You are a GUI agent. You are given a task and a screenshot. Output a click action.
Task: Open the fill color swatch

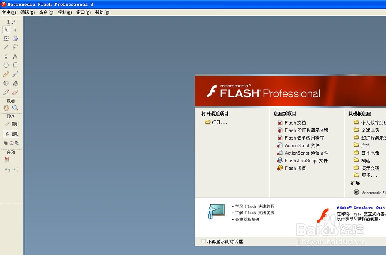(15, 134)
